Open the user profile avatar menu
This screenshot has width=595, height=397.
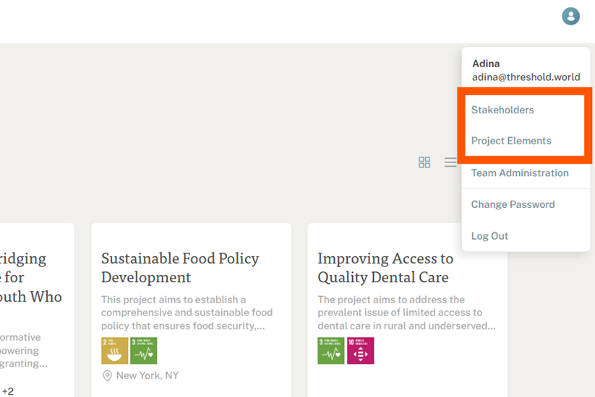(570, 17)
